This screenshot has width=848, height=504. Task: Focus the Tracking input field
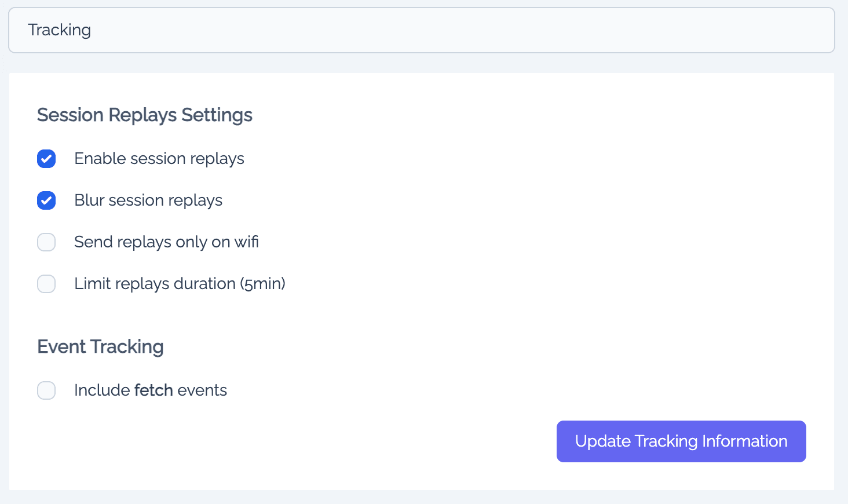click(422, 30)
